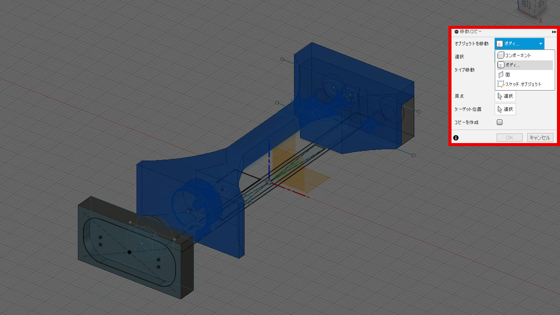This screenshot has height=315, width=560.
Task: Open the オブジェクトを移動 dropdown
Action: pos(520,44)
